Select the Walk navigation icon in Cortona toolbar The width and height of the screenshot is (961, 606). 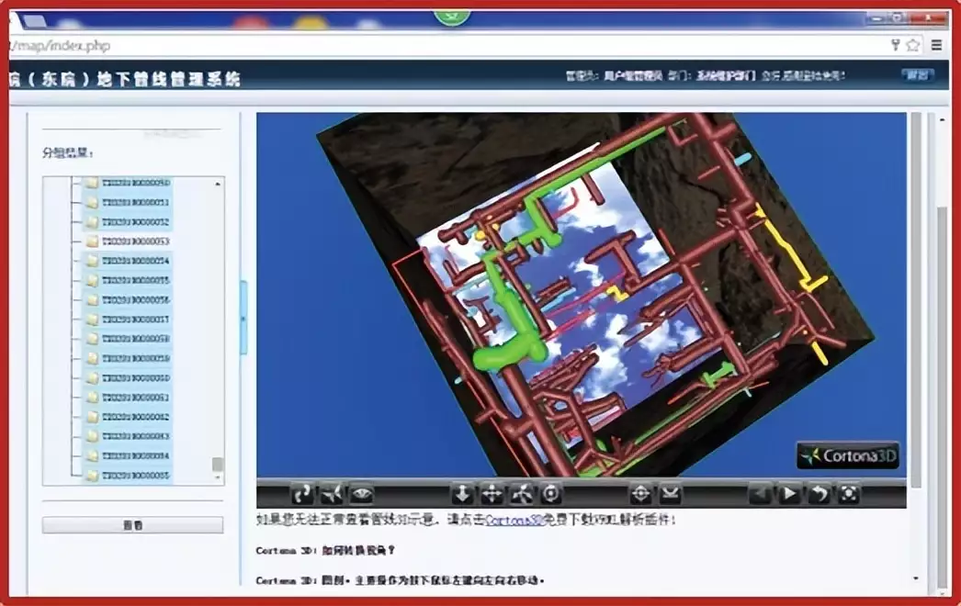tap(301, 494)
